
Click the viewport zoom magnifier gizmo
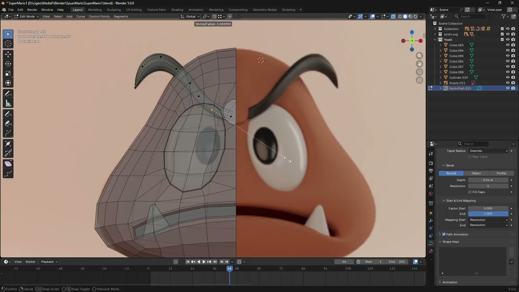point(420,56)
